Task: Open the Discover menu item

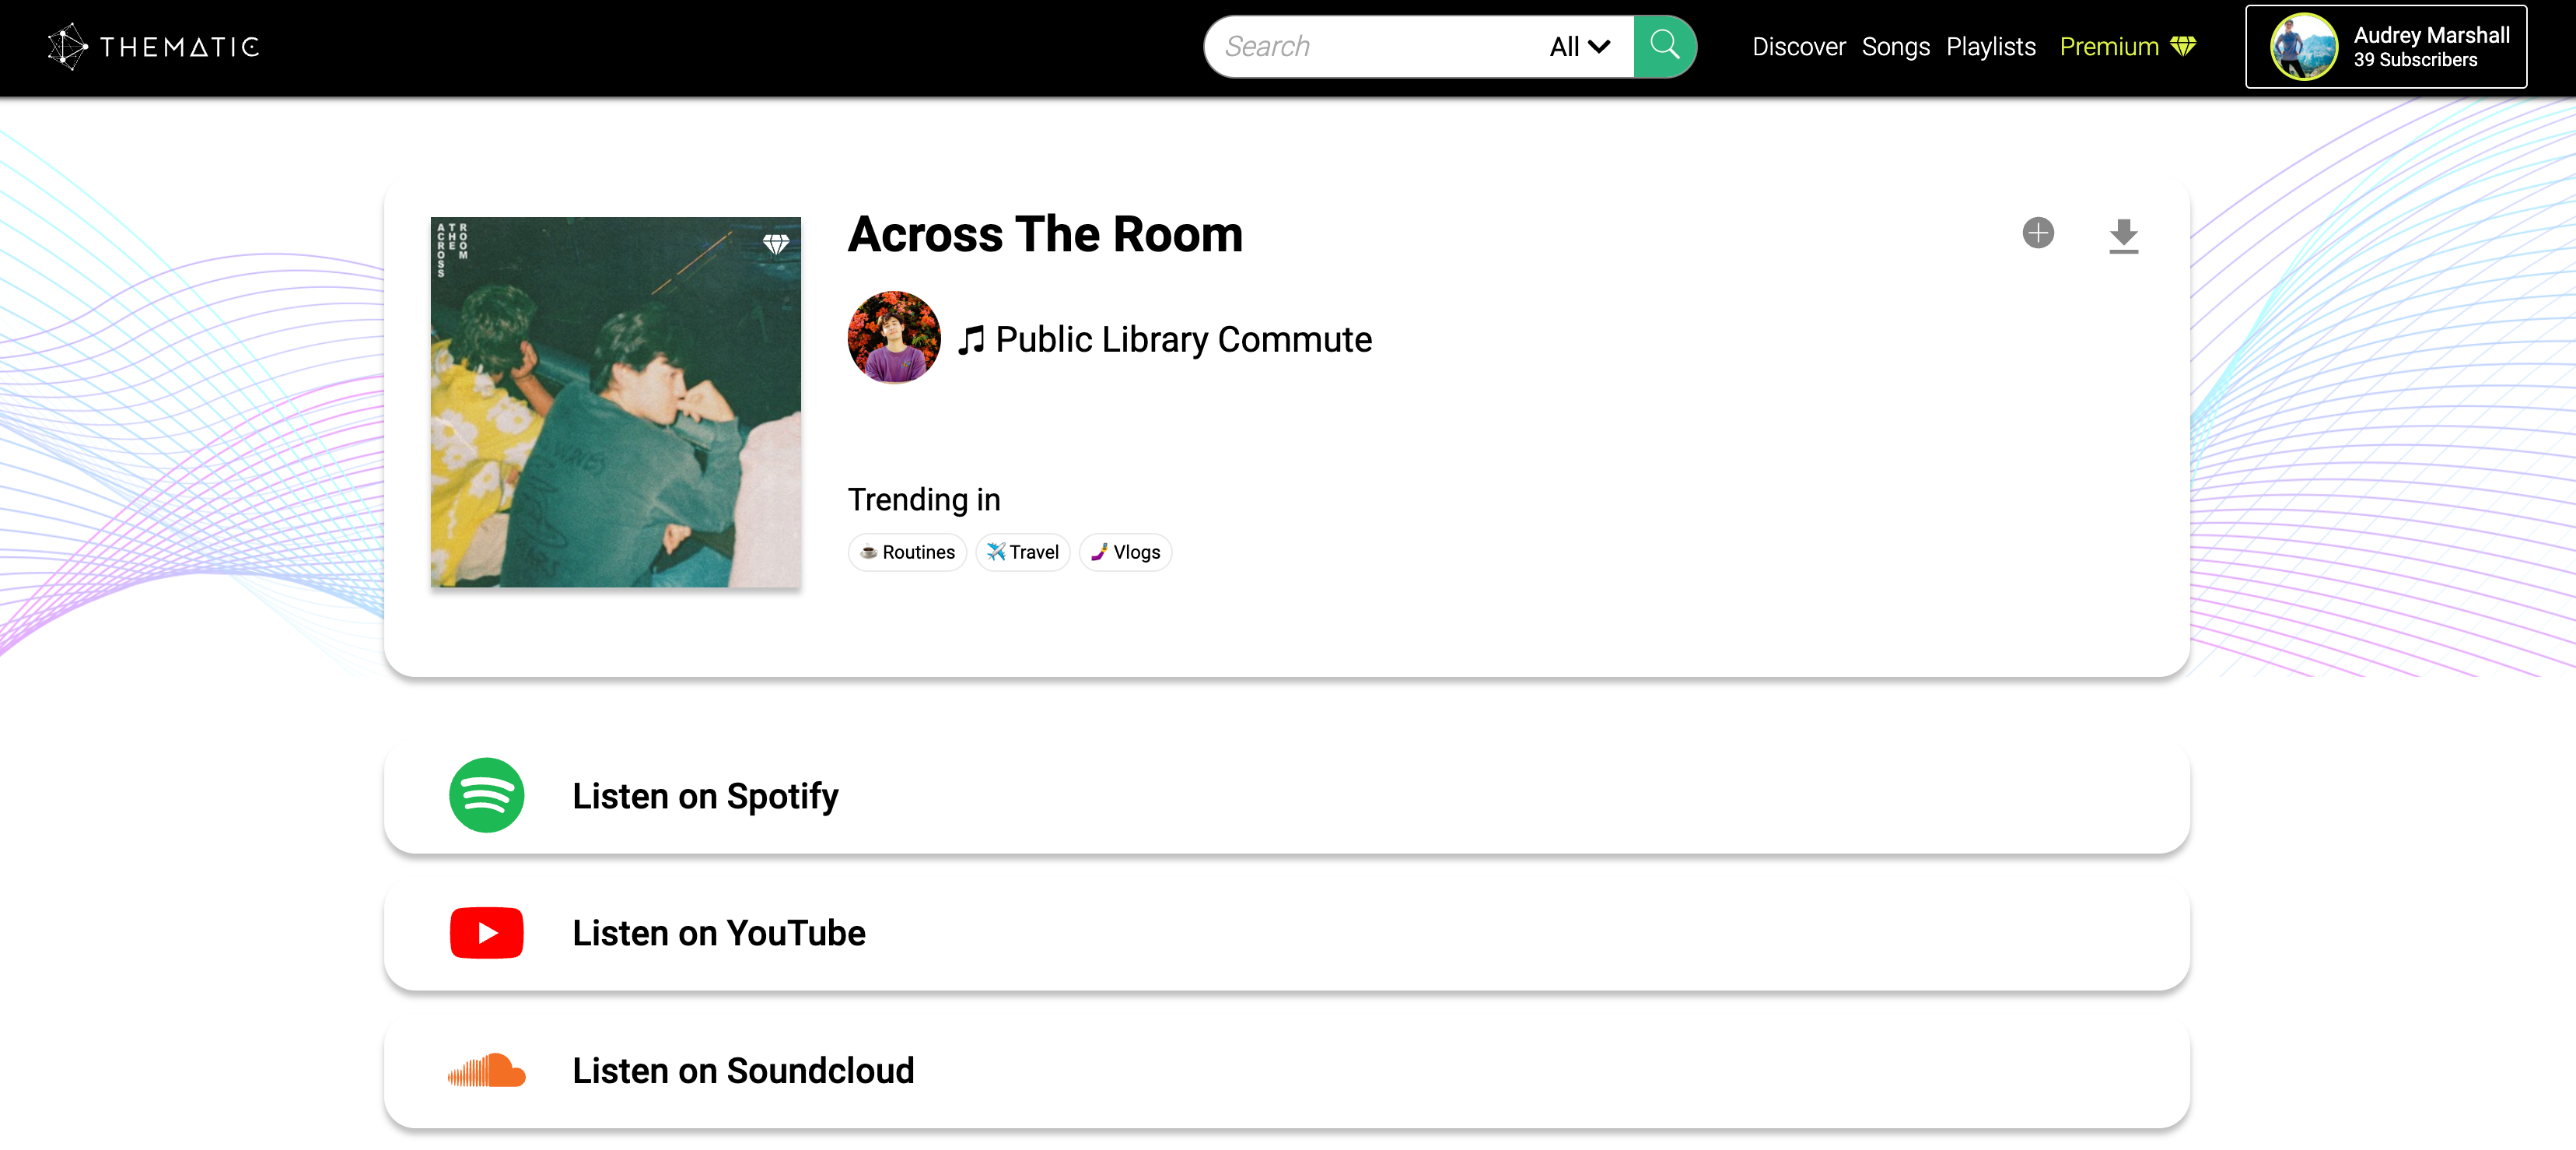Action: [x=1798, y=46]
